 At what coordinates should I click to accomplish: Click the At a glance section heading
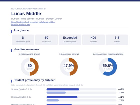21,30
